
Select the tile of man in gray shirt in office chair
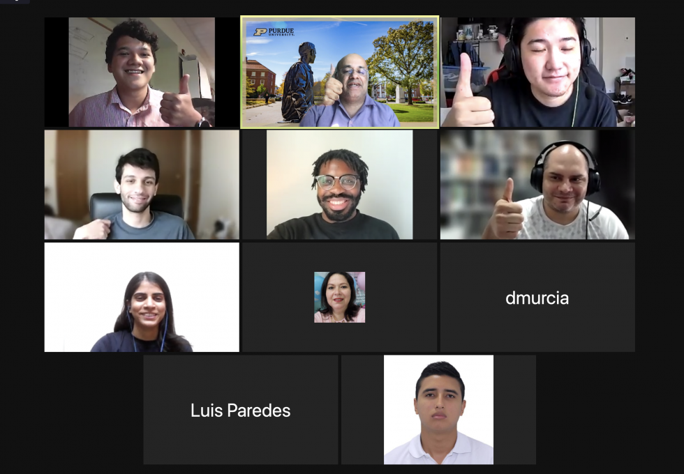point(142,185)
